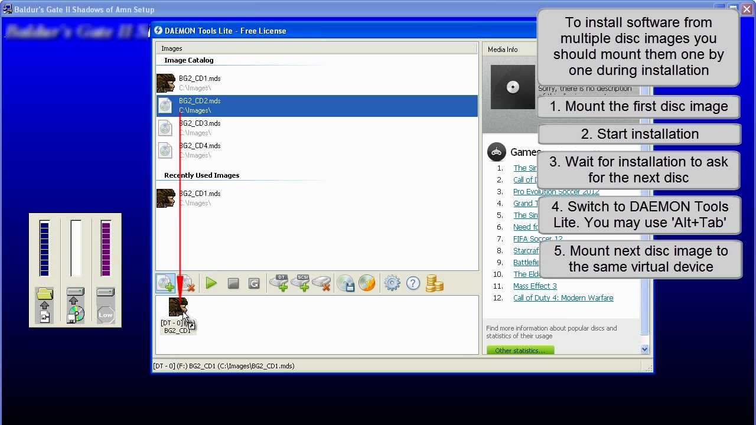
Task: Click the Other statistics... button
Action: pyautogui.click(x=520, y=351)
